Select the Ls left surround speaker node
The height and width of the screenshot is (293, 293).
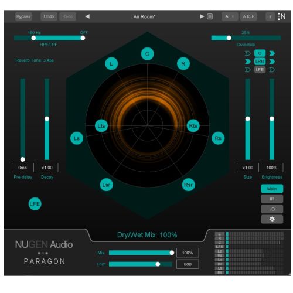[77, 138]
